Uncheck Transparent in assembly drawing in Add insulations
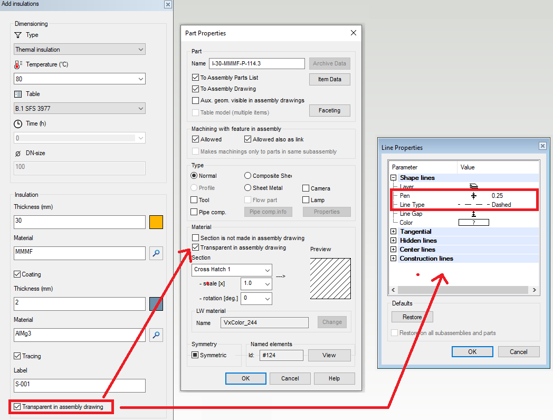The image size is (553, 420). (x=17, y=407)
